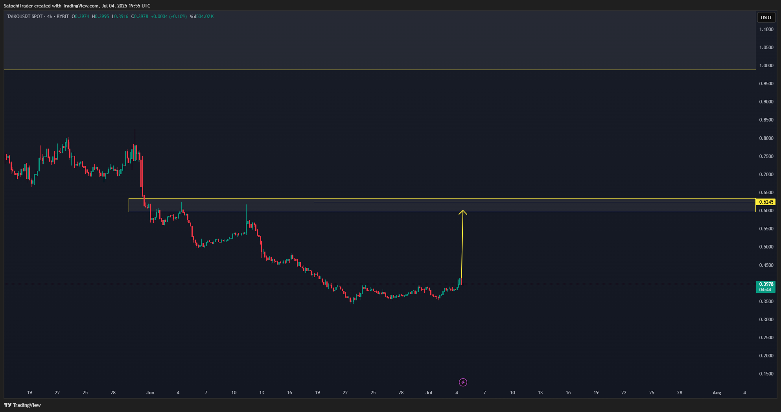781x412 pixels.
Task: Click the Aug label on time axis
Action: [x=717, y=393]
